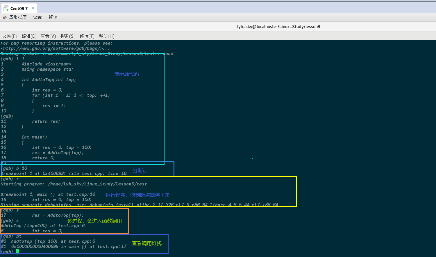Image resolution: width=436 pixels, height=257 pixels.
Task: Open the 帮助(H) menu
Action: pyautogui.click(x=107, y=36)
